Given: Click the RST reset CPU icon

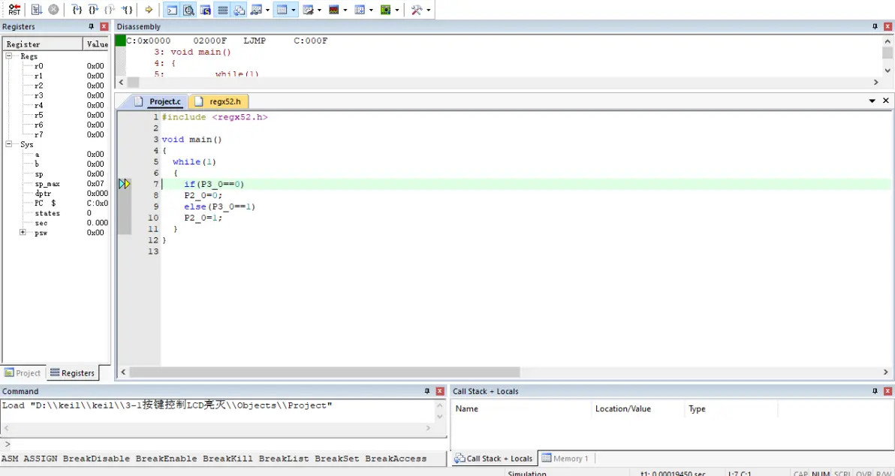Looking at the screenshot, I should (x=14, y=10).
